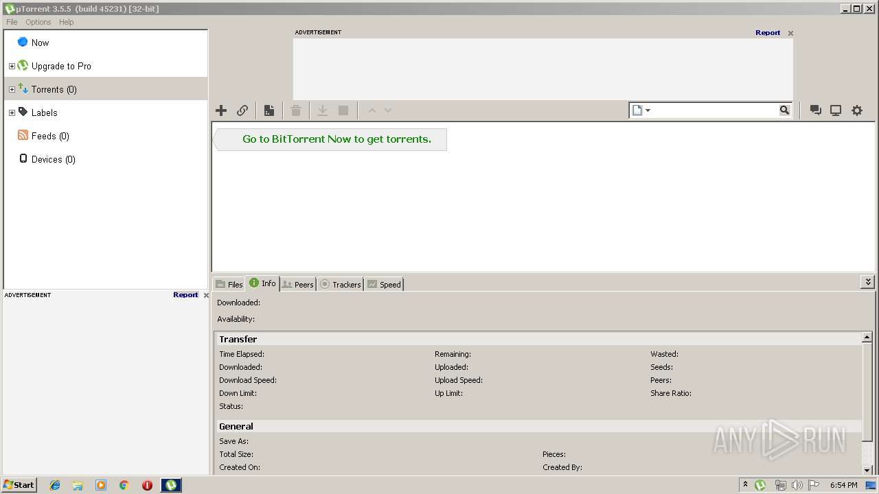
Task: Click the Transfer section header
Action: pyautogui.click(x=538, y=339)
